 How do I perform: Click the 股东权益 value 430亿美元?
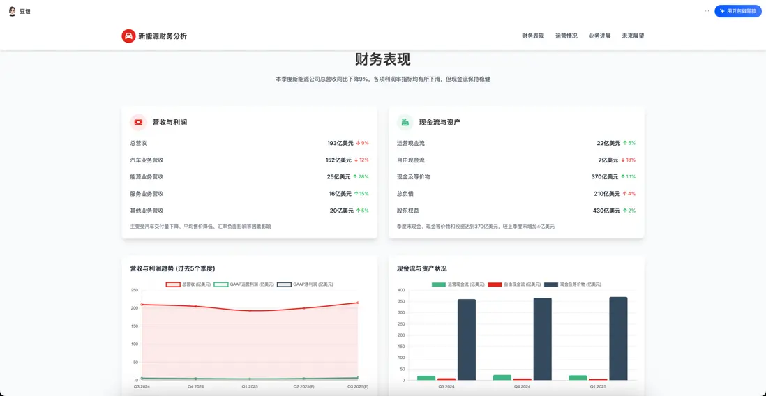606,211
